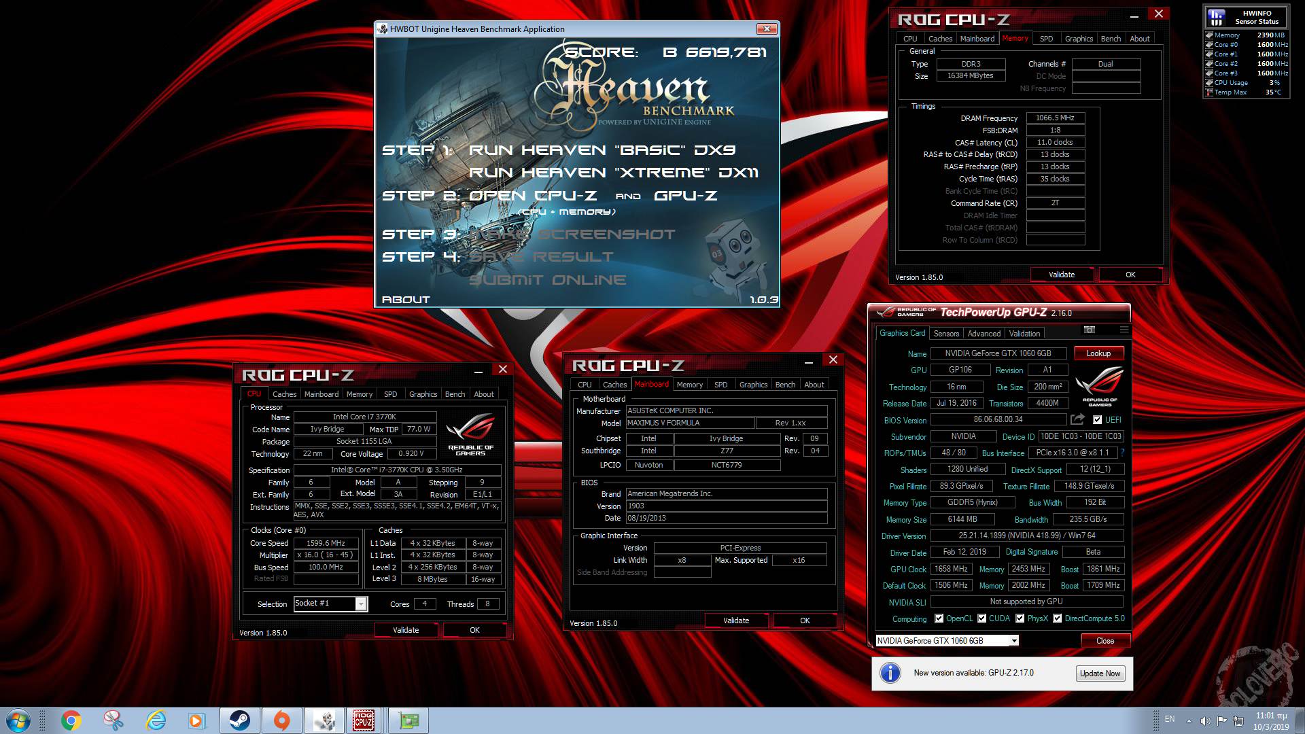Click the BIOS export share icon in GPU-Z
Image resolution: width=1305 pixels, height=734 pixels.
[1077, 419]
